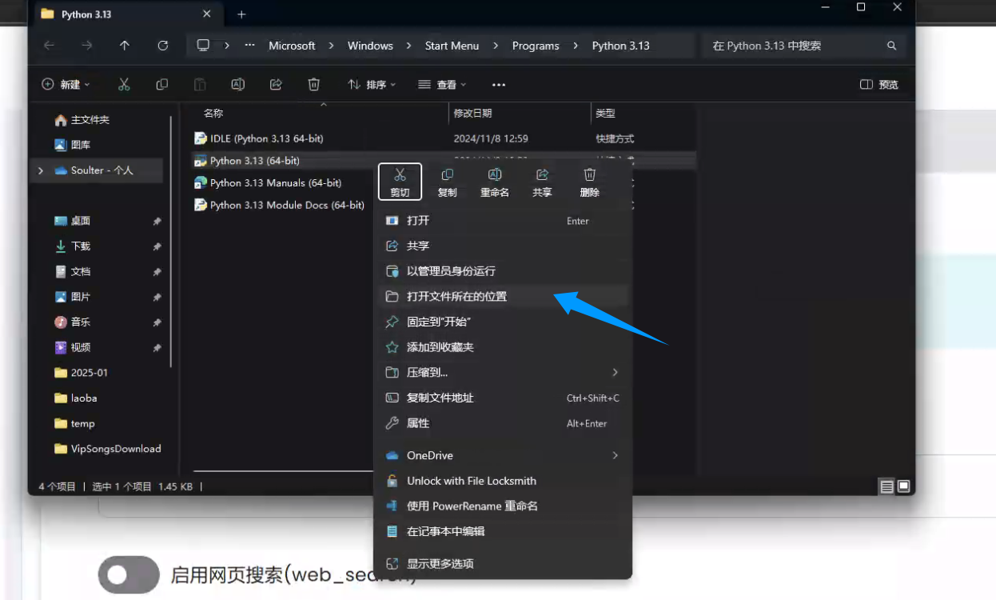Click Start Menu in the breadcrumb path
This screenshot has width=996, height=600.
[x=452, y=46]
